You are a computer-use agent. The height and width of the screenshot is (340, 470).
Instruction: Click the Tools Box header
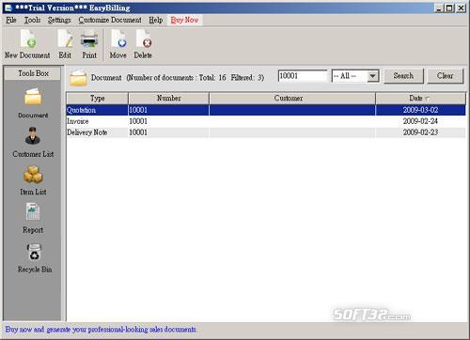tap(33, 73)
